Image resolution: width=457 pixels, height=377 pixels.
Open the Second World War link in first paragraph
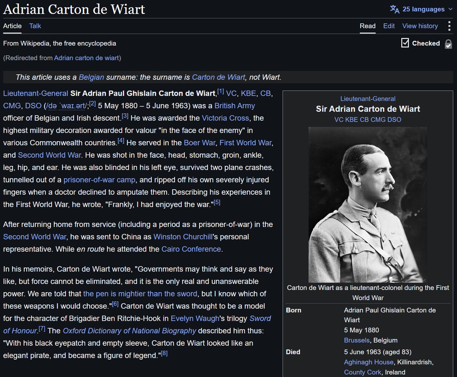pos(49,155)
